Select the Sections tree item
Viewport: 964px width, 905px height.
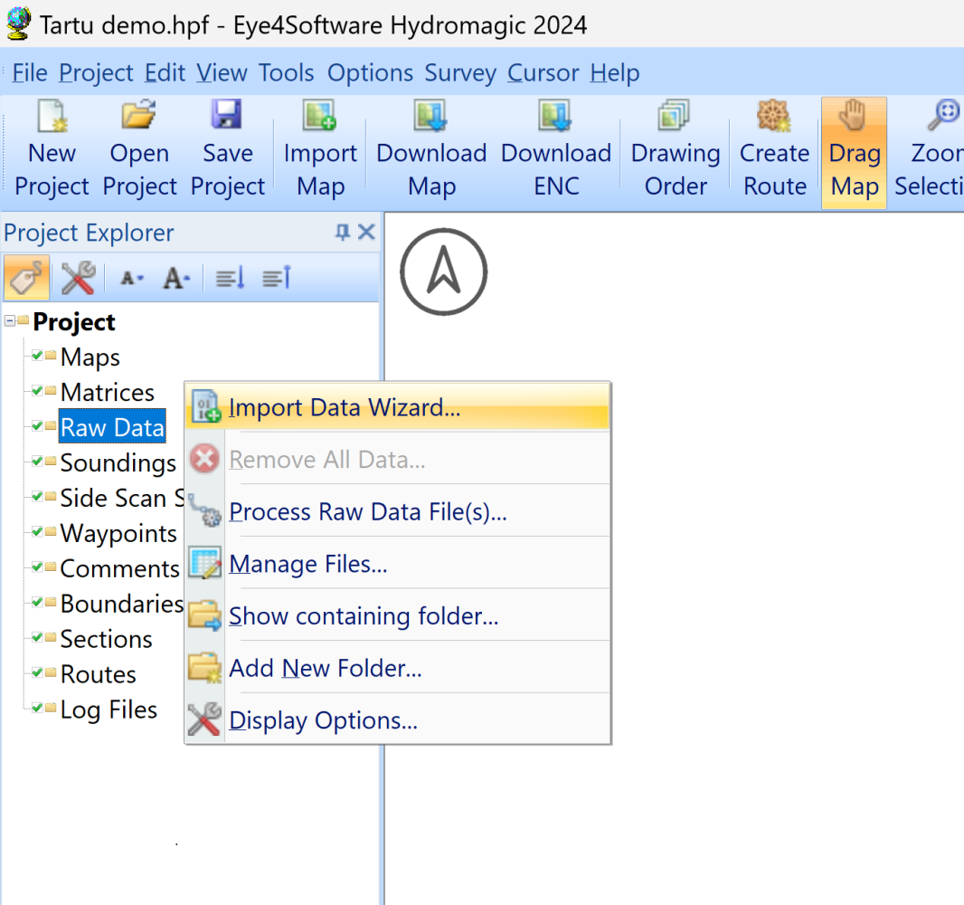coord(106,639)
